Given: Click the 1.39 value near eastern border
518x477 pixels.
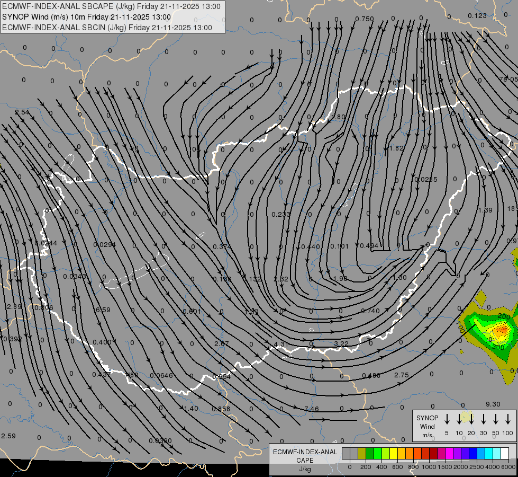Looking at the screenshot, I should (485, 210).
